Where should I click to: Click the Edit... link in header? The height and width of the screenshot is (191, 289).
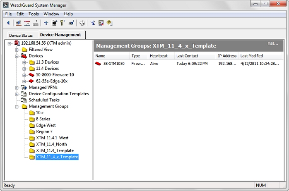[x=272, y=43]
